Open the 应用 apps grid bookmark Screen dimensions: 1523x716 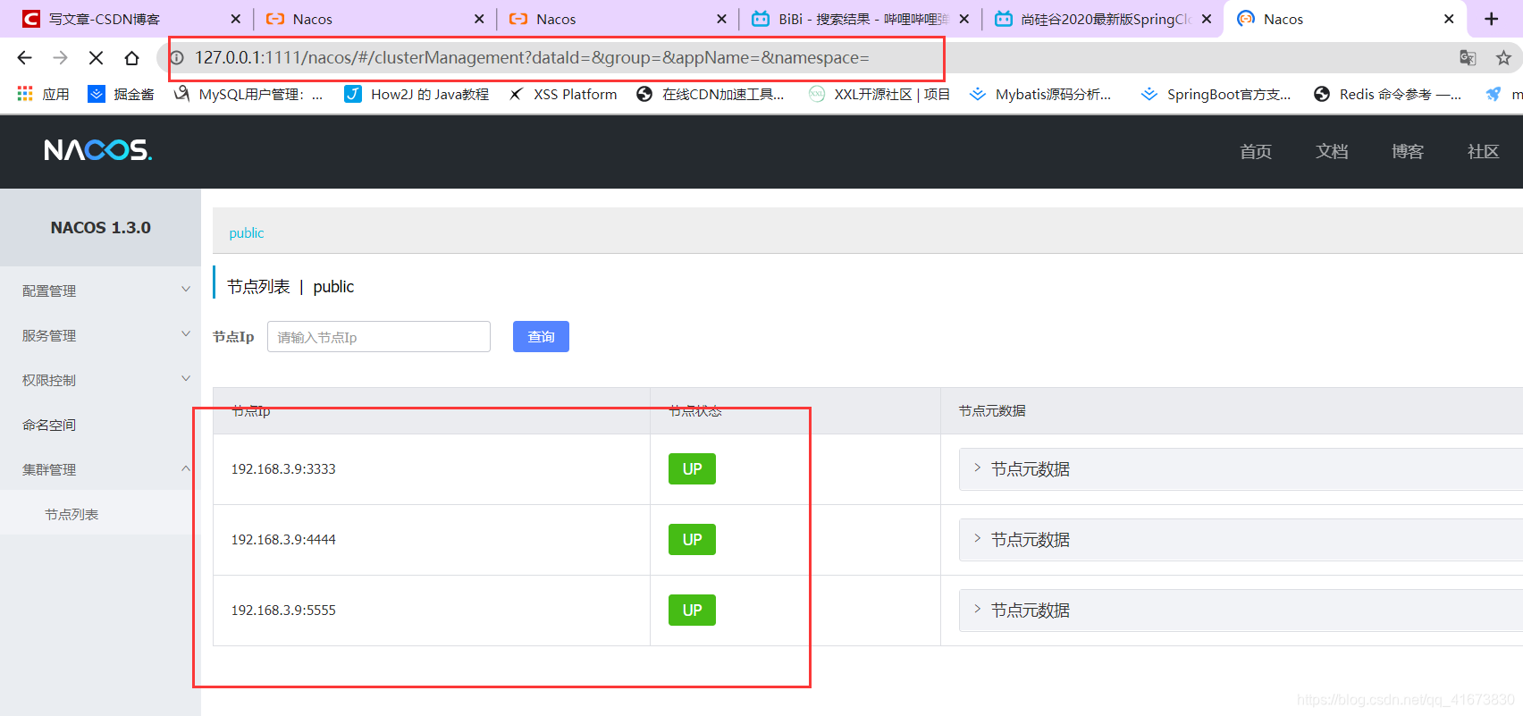pos(43,94)
